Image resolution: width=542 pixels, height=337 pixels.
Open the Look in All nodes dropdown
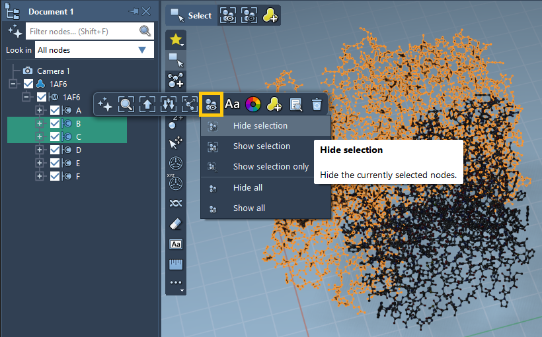tap(94, 50)
